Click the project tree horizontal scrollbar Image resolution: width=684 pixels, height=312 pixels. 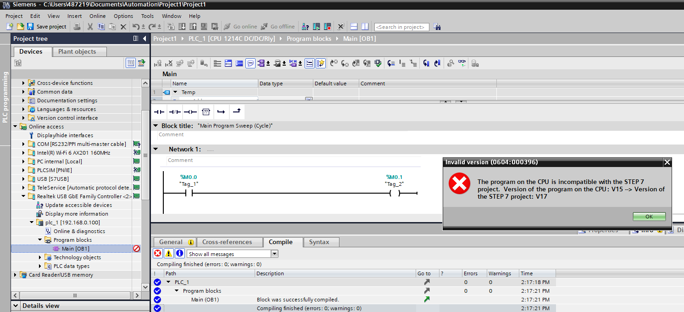(x=75, y=295)
